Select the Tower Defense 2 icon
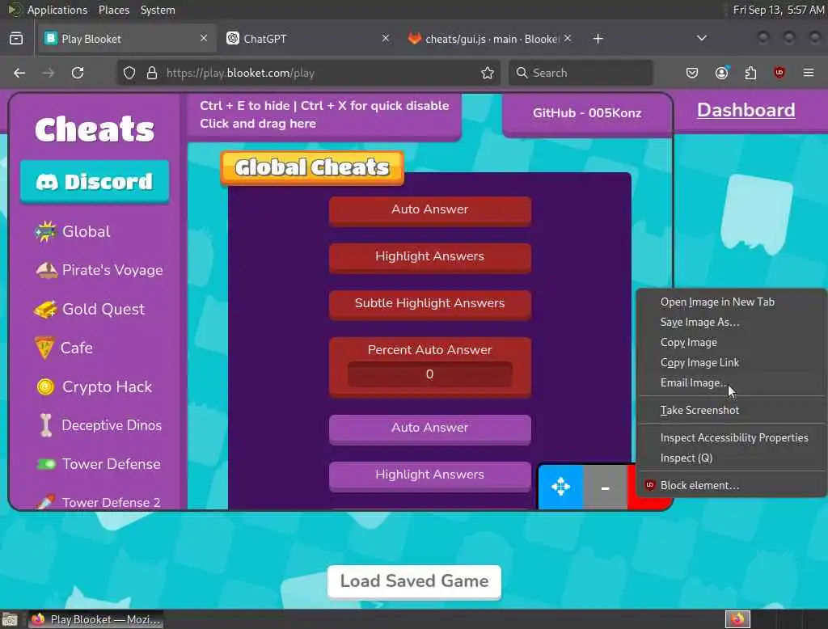Image resolution: width=828 pixels, height=629 pixels. click(45, 502)
